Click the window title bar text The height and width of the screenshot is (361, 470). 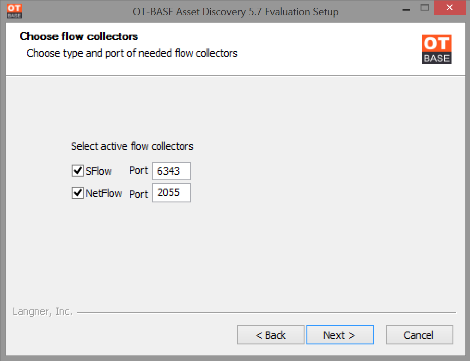236,12
